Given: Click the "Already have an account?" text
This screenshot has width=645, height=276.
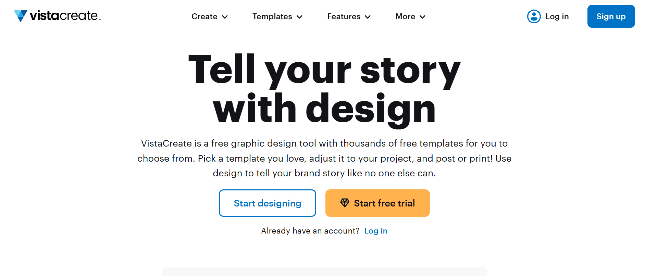Looking at the screenshot, I should point(310,231).
